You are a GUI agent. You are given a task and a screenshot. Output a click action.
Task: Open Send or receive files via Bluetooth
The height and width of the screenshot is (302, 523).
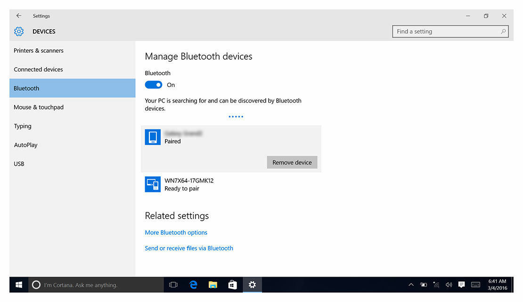coord(189,248)
